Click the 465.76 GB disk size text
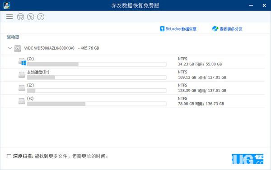The width and height of the screenshot is (271, 170). (90, 48)
